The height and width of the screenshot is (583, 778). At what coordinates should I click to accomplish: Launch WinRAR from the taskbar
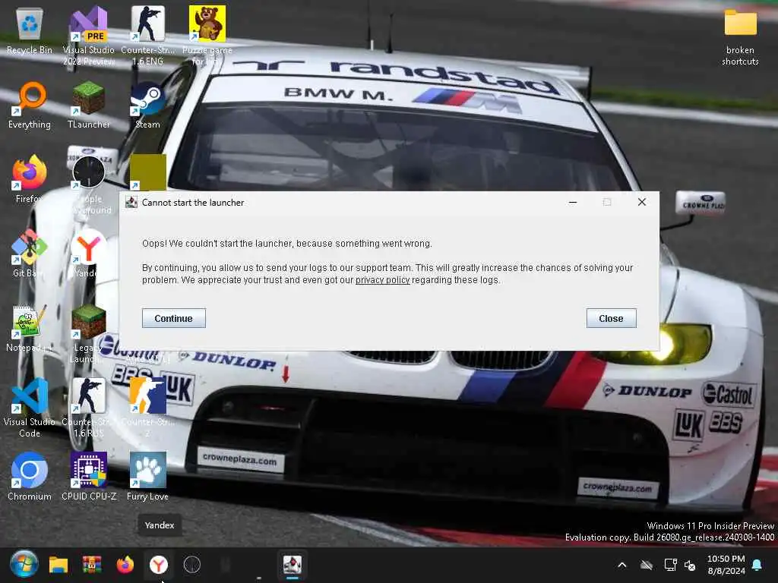[x=92, y=565]
